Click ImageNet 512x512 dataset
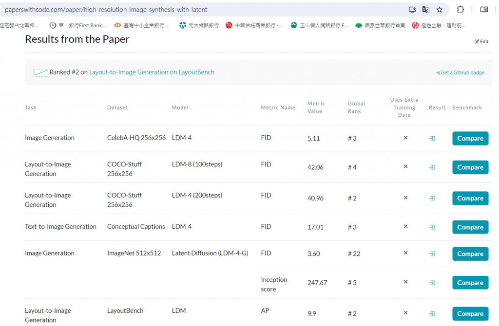This screenshot has width=499, height=326. (x=134, y=253)
